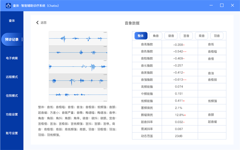The width and height of the screenshot is (240, 150).
Task: Open 电子病案 in the sidebar
Action: pos(12,58)
